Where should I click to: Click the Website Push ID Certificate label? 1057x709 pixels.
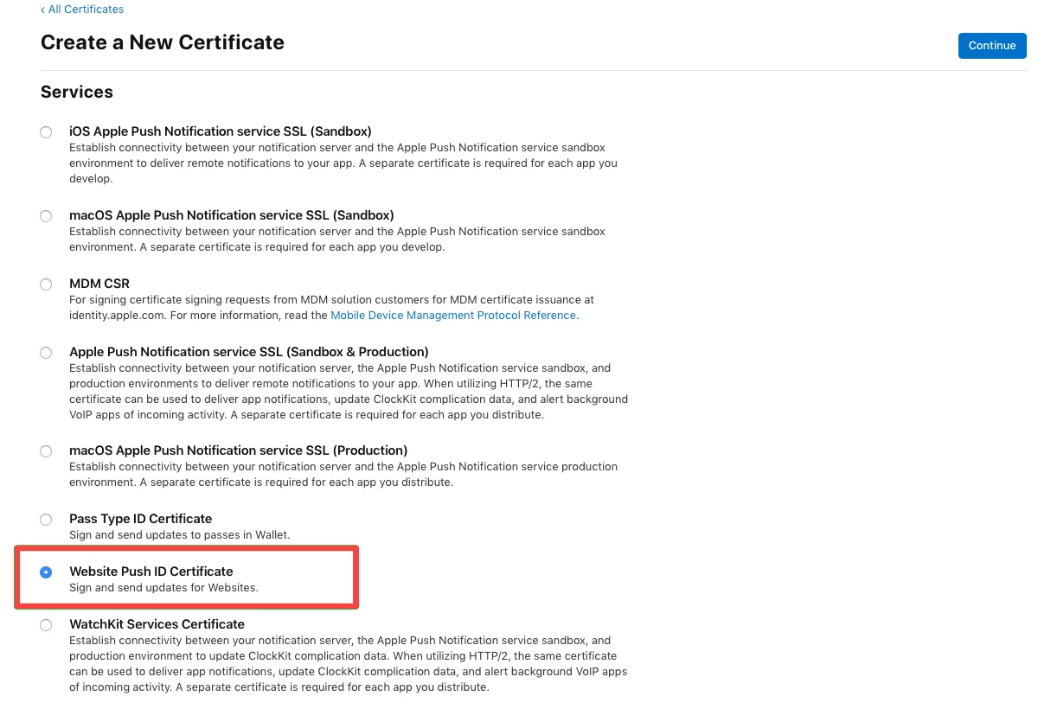(x=151, y=572)
